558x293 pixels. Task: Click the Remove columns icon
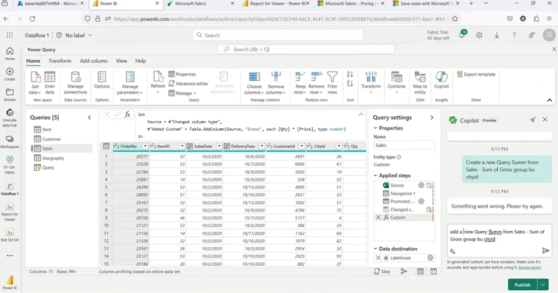(x=276, y=76)
